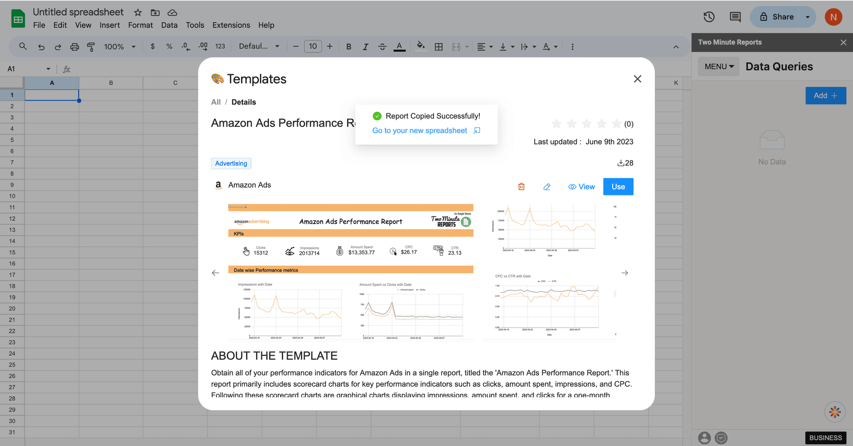Click the Use template button
Screen dimensions: 853x446
click(618, 186)
